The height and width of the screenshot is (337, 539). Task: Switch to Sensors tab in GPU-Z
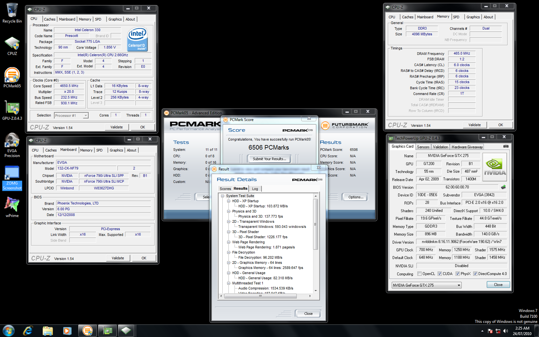[423, 147]
